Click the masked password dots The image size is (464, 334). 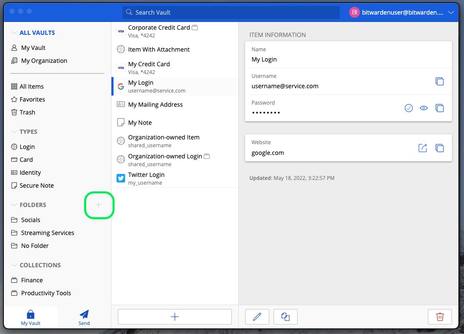266,113
